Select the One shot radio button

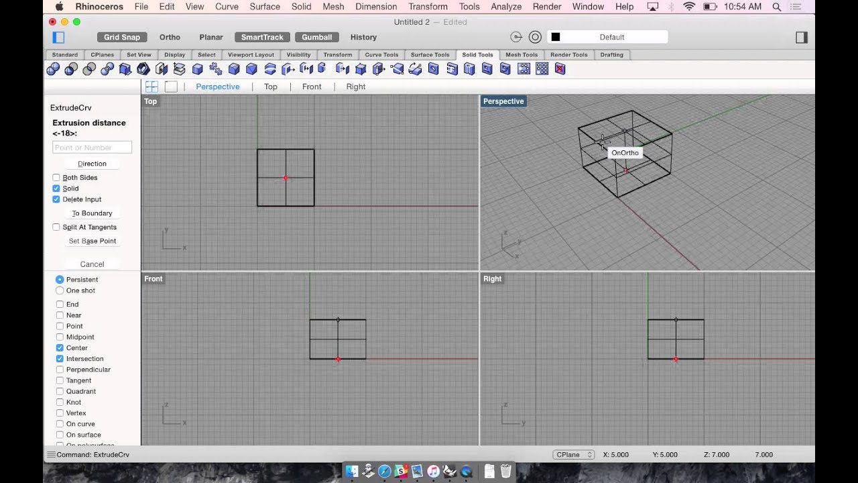tap(60, 290)
